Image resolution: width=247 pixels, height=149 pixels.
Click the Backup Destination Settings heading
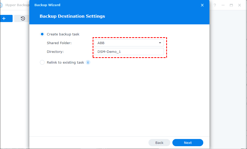72,16
